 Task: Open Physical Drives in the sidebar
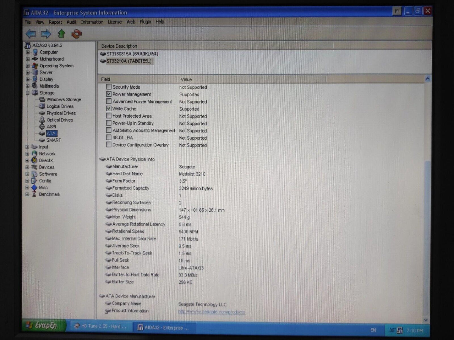point(61,113)
